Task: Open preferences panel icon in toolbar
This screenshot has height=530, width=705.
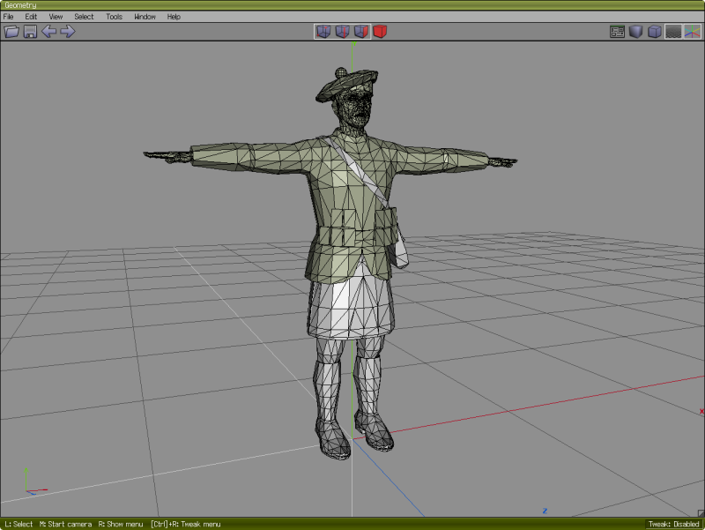Action: (x=618, y=32)
